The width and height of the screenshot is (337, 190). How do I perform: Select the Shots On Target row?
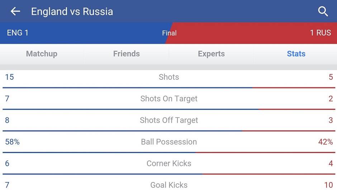169,99
